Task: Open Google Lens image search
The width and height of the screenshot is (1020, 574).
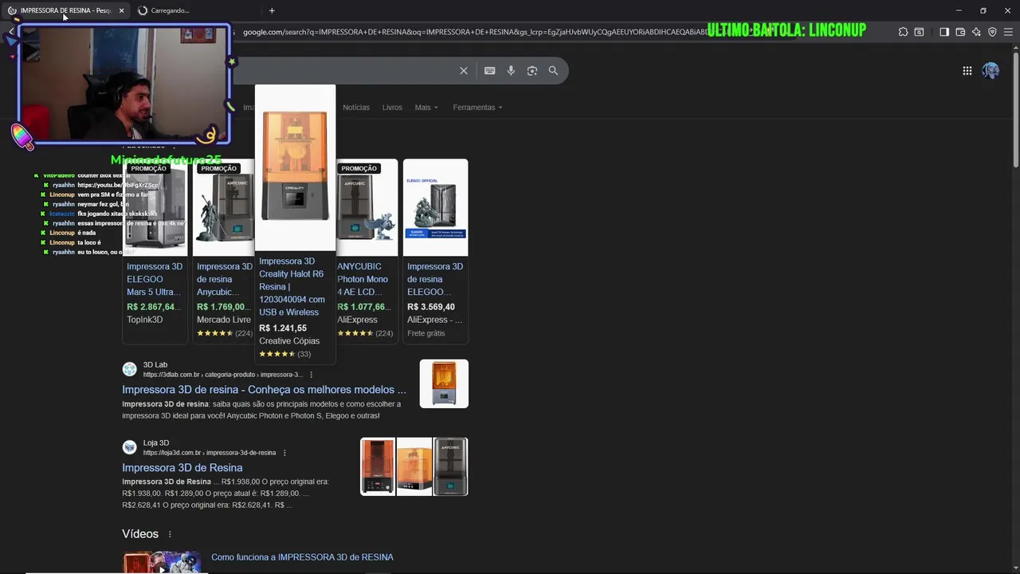Action: coord(532,71)
